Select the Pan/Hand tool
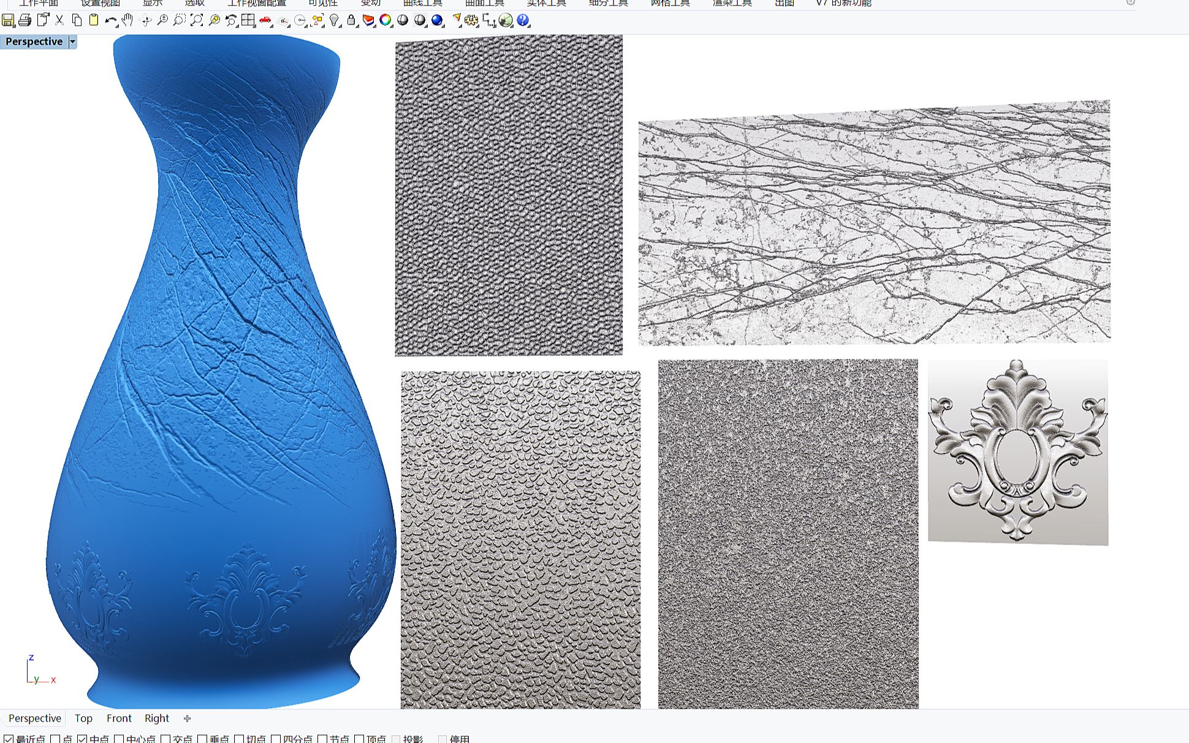The height and width of the screenshot is (743, 1189). 126,21
